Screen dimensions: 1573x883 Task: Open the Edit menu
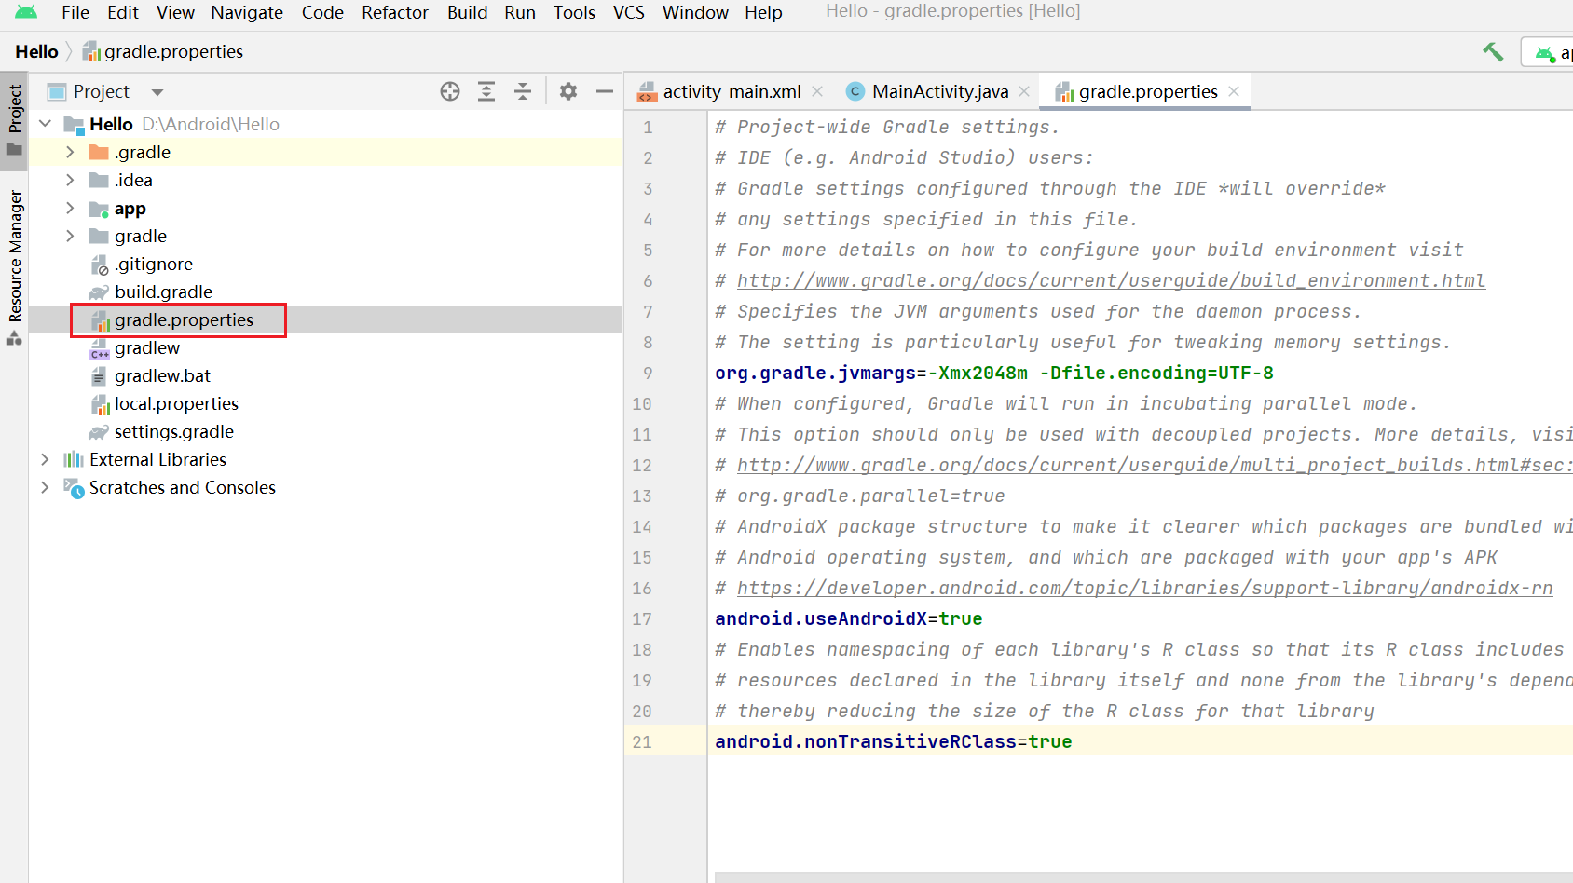122,12
